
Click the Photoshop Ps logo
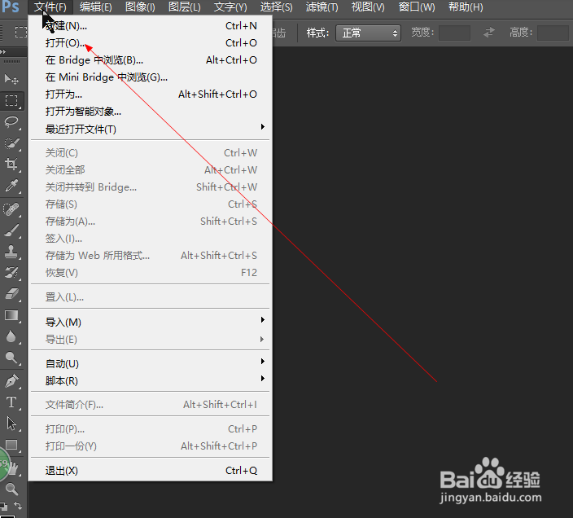[x=11, y=7]
